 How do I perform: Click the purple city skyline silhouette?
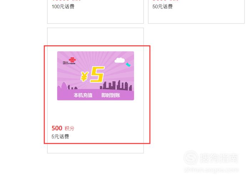[116, 85]
